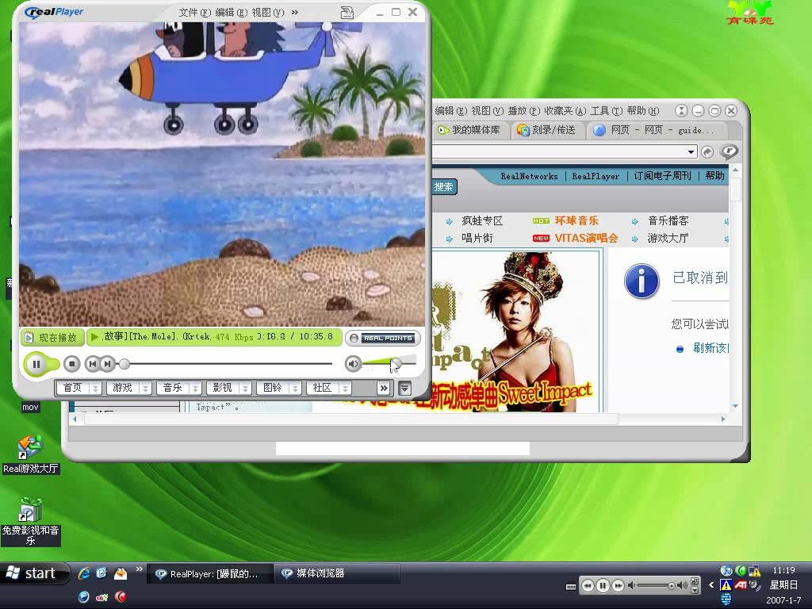Click the Real message center icon by address bar
The height and width of the screenshot is (609, 812).
pyautogui.click(x=730, y=151)
